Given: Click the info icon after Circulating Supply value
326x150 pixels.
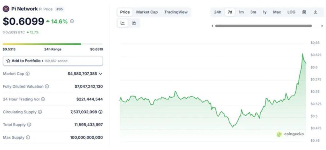Looking at the screenshot, I should coord(101,112).
